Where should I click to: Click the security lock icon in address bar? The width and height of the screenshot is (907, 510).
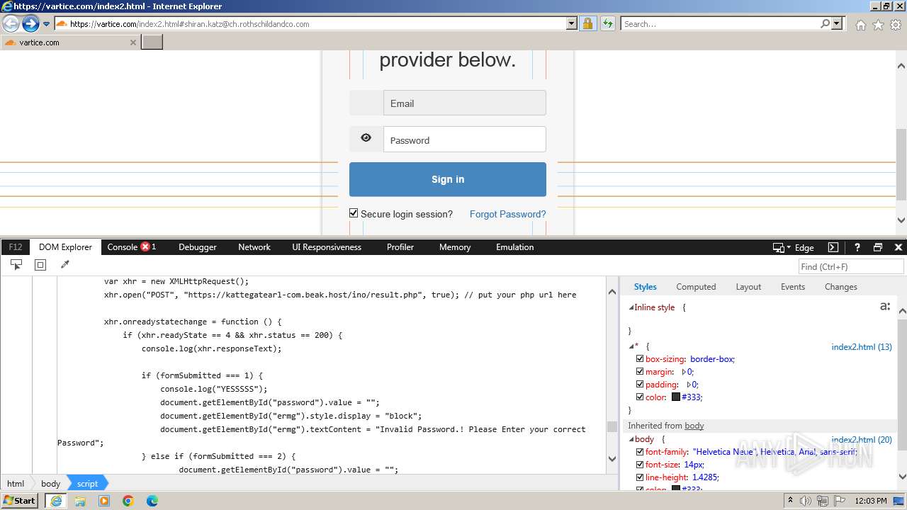(x=587, y=24)
